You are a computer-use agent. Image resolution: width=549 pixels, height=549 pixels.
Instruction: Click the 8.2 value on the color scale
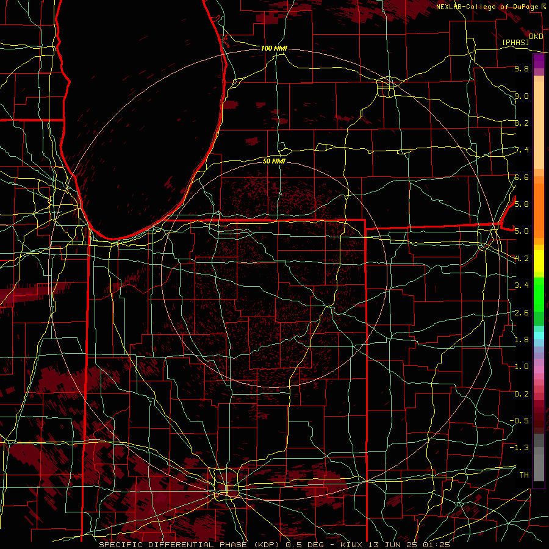point(522,123)
